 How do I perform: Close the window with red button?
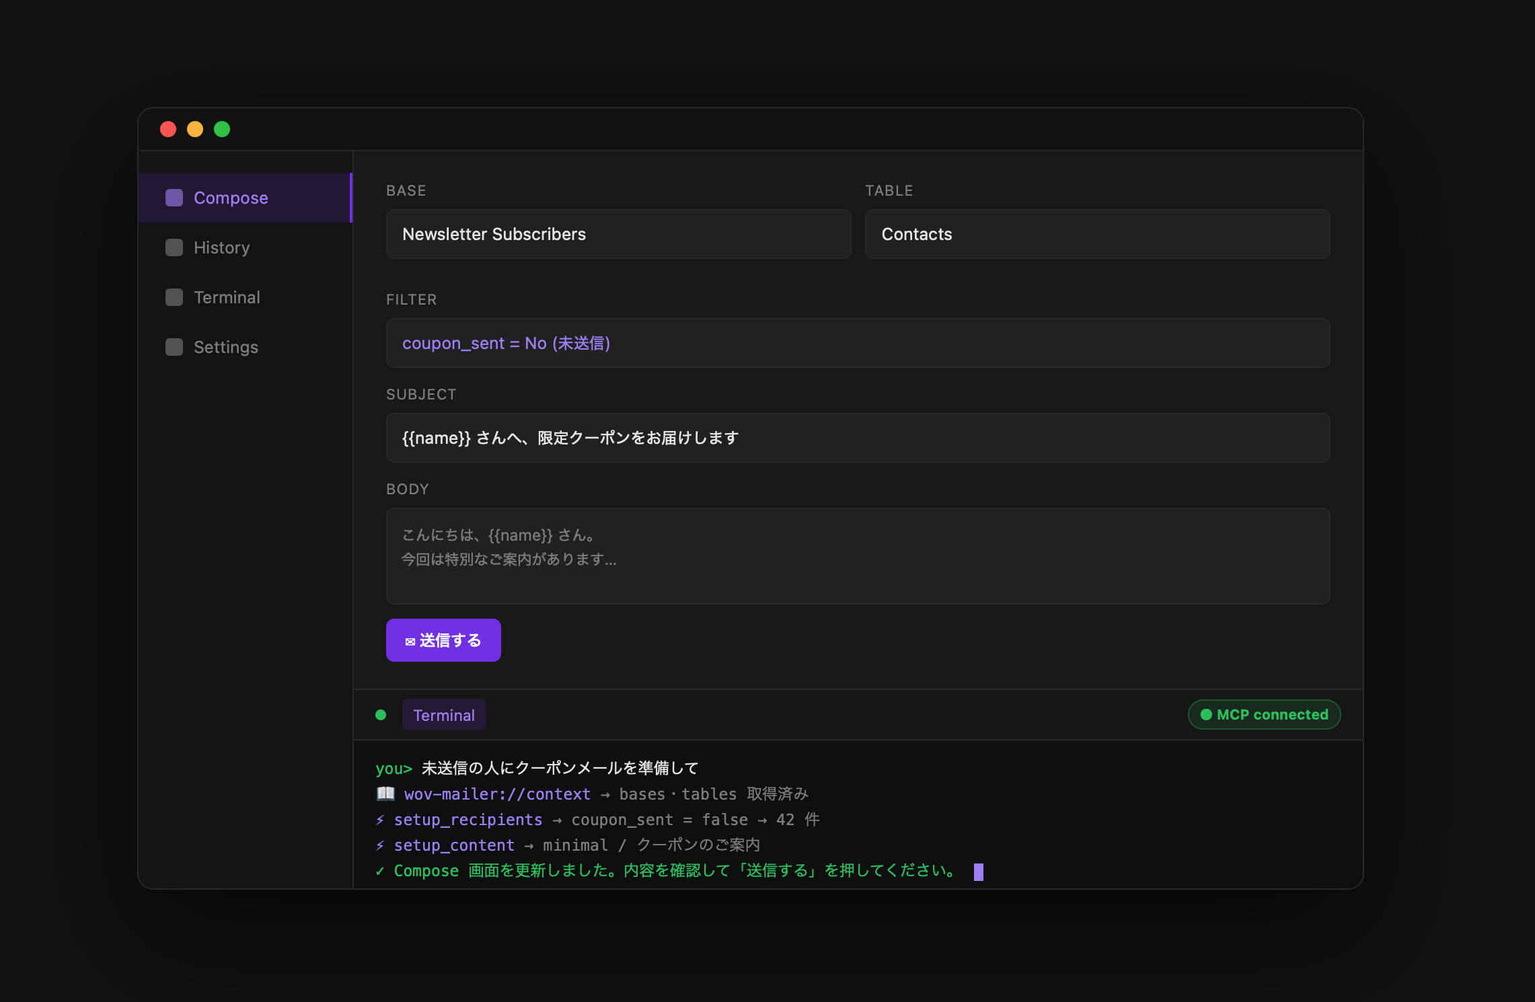click(168, 129)
